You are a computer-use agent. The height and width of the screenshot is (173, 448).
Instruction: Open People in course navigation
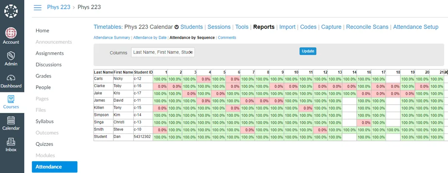[43, 88]
